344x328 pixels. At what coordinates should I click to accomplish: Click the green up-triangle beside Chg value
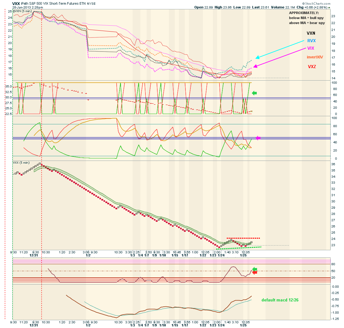[329, 7]
